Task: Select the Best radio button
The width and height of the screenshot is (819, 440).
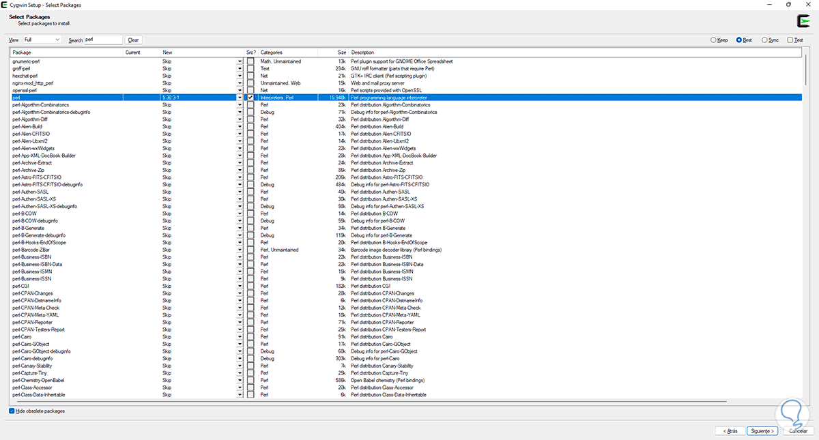Action: click(744, 40)
